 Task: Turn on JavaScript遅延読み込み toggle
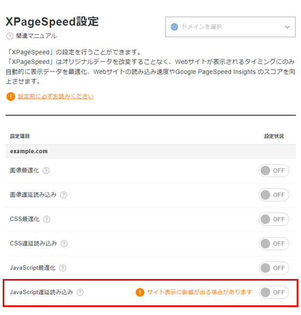click(274, 292)
